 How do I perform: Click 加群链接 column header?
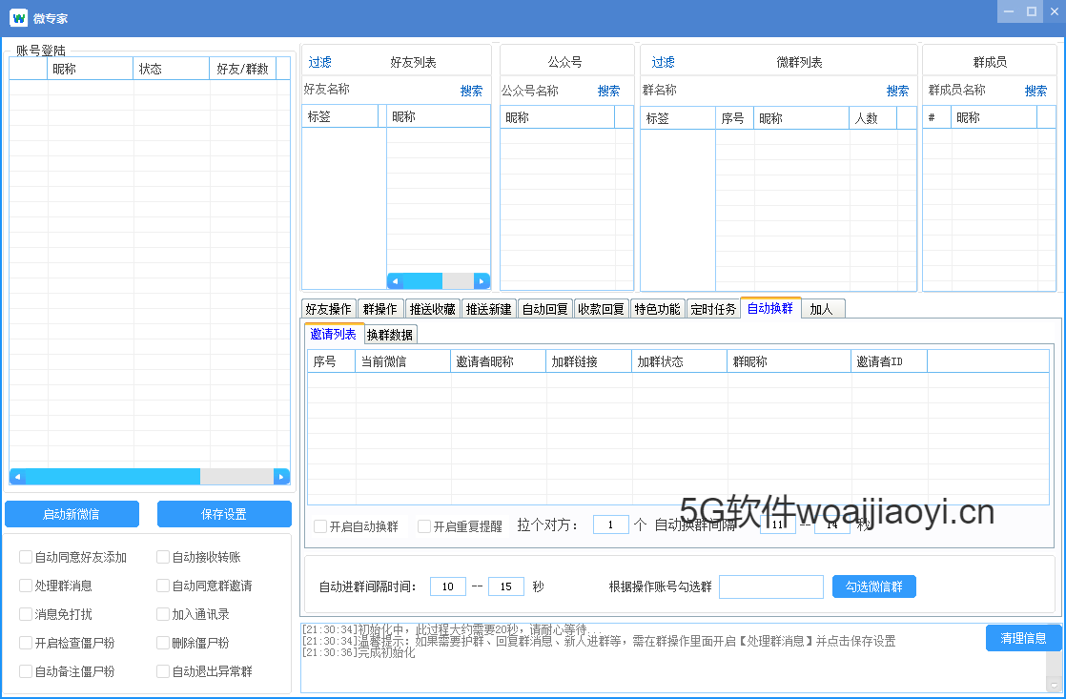588,361
